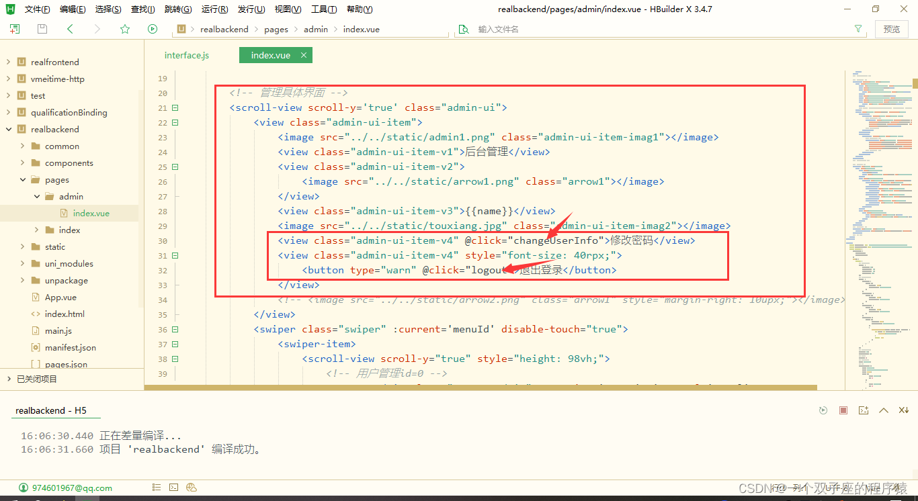Go back with the left arrow icon
The image size is (918, 501).
pos(70,29)
